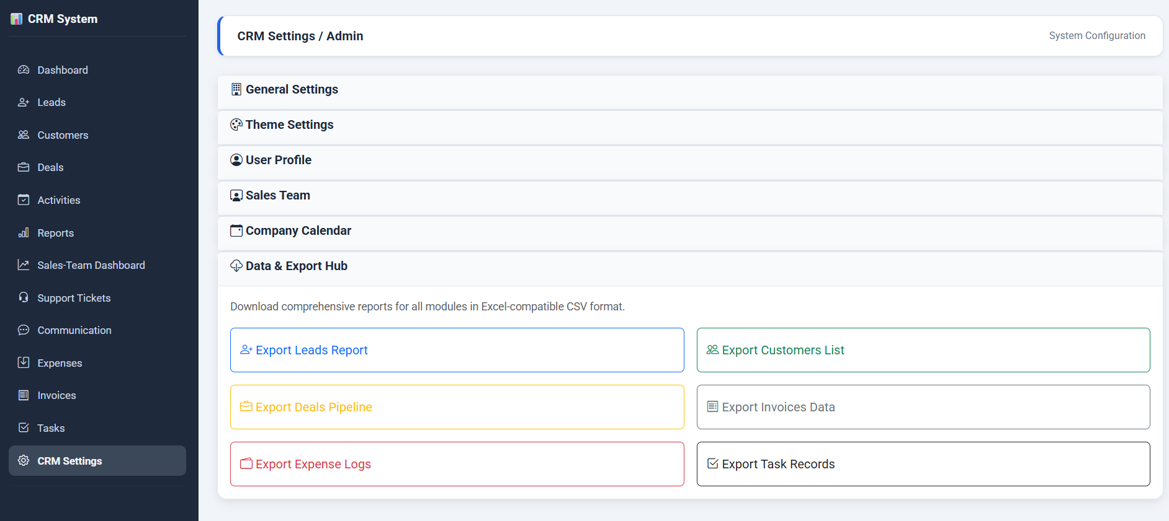Image resolution: width=1169 pixels, height=521 pixels.
Task: Go to Leads in the sidebar
Action: coord(97,102)
